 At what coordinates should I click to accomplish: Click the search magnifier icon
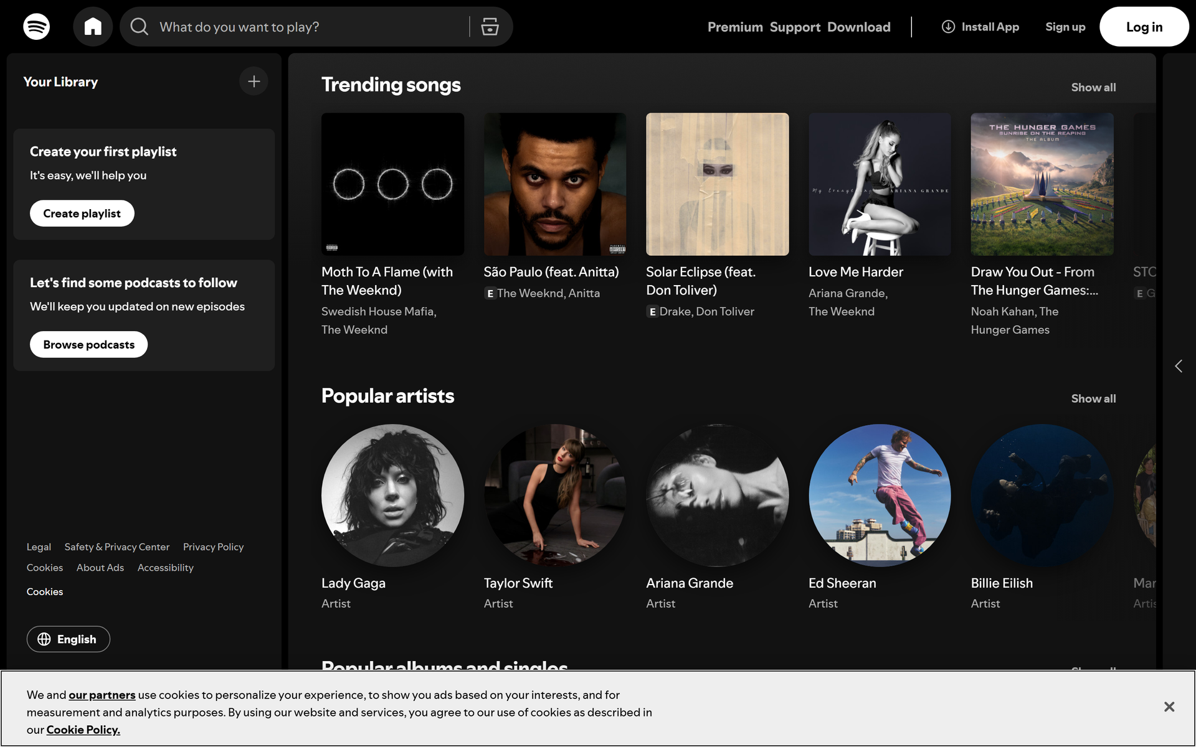pyautogui.click(x=139, y=27)
